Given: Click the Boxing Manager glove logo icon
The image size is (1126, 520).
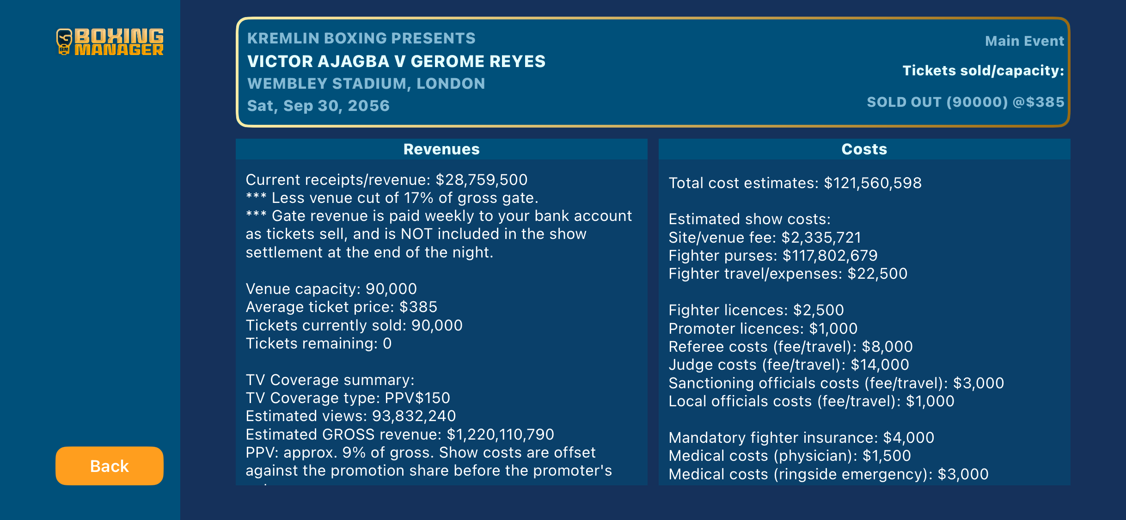Looking at the screenshot, I should (64, 42).
